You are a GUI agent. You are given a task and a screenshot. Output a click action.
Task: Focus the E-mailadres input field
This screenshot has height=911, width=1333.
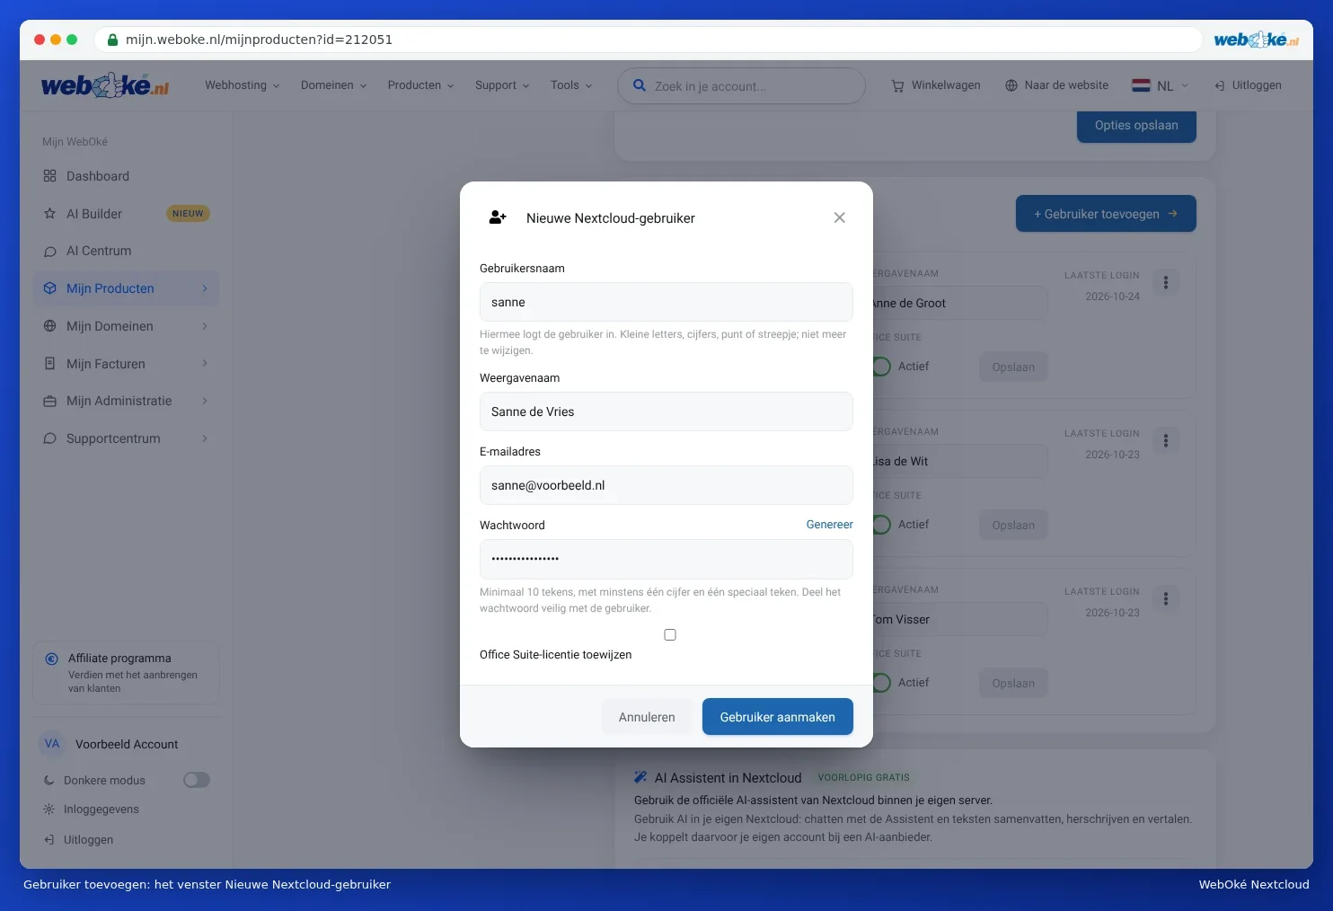coord(666,485)
